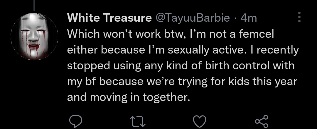Share the tweet via the share icon
Screen dimensions: 317x129
(x=262, y=121)
